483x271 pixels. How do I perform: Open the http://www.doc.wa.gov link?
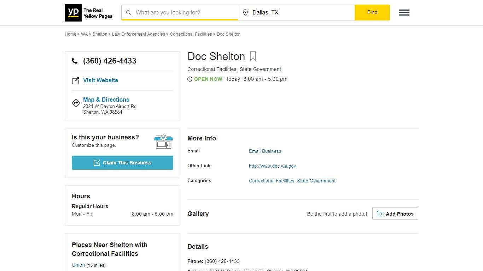272,166
